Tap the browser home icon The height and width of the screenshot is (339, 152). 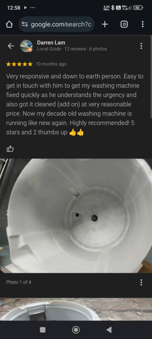point(9,24)
